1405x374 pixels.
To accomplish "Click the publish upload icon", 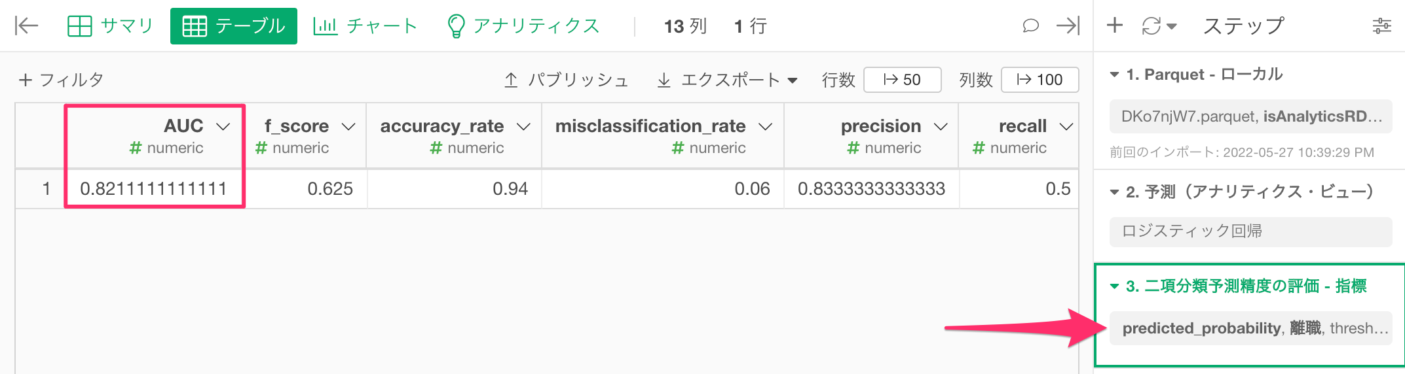I will pos(511,80).
